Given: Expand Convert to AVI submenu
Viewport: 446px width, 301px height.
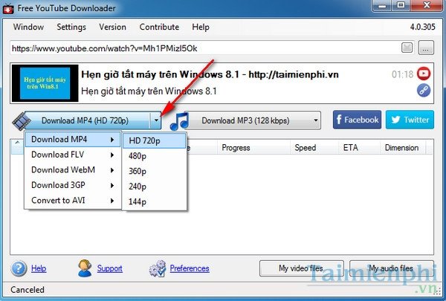Looking at the screenshot, I should [73, 200].
